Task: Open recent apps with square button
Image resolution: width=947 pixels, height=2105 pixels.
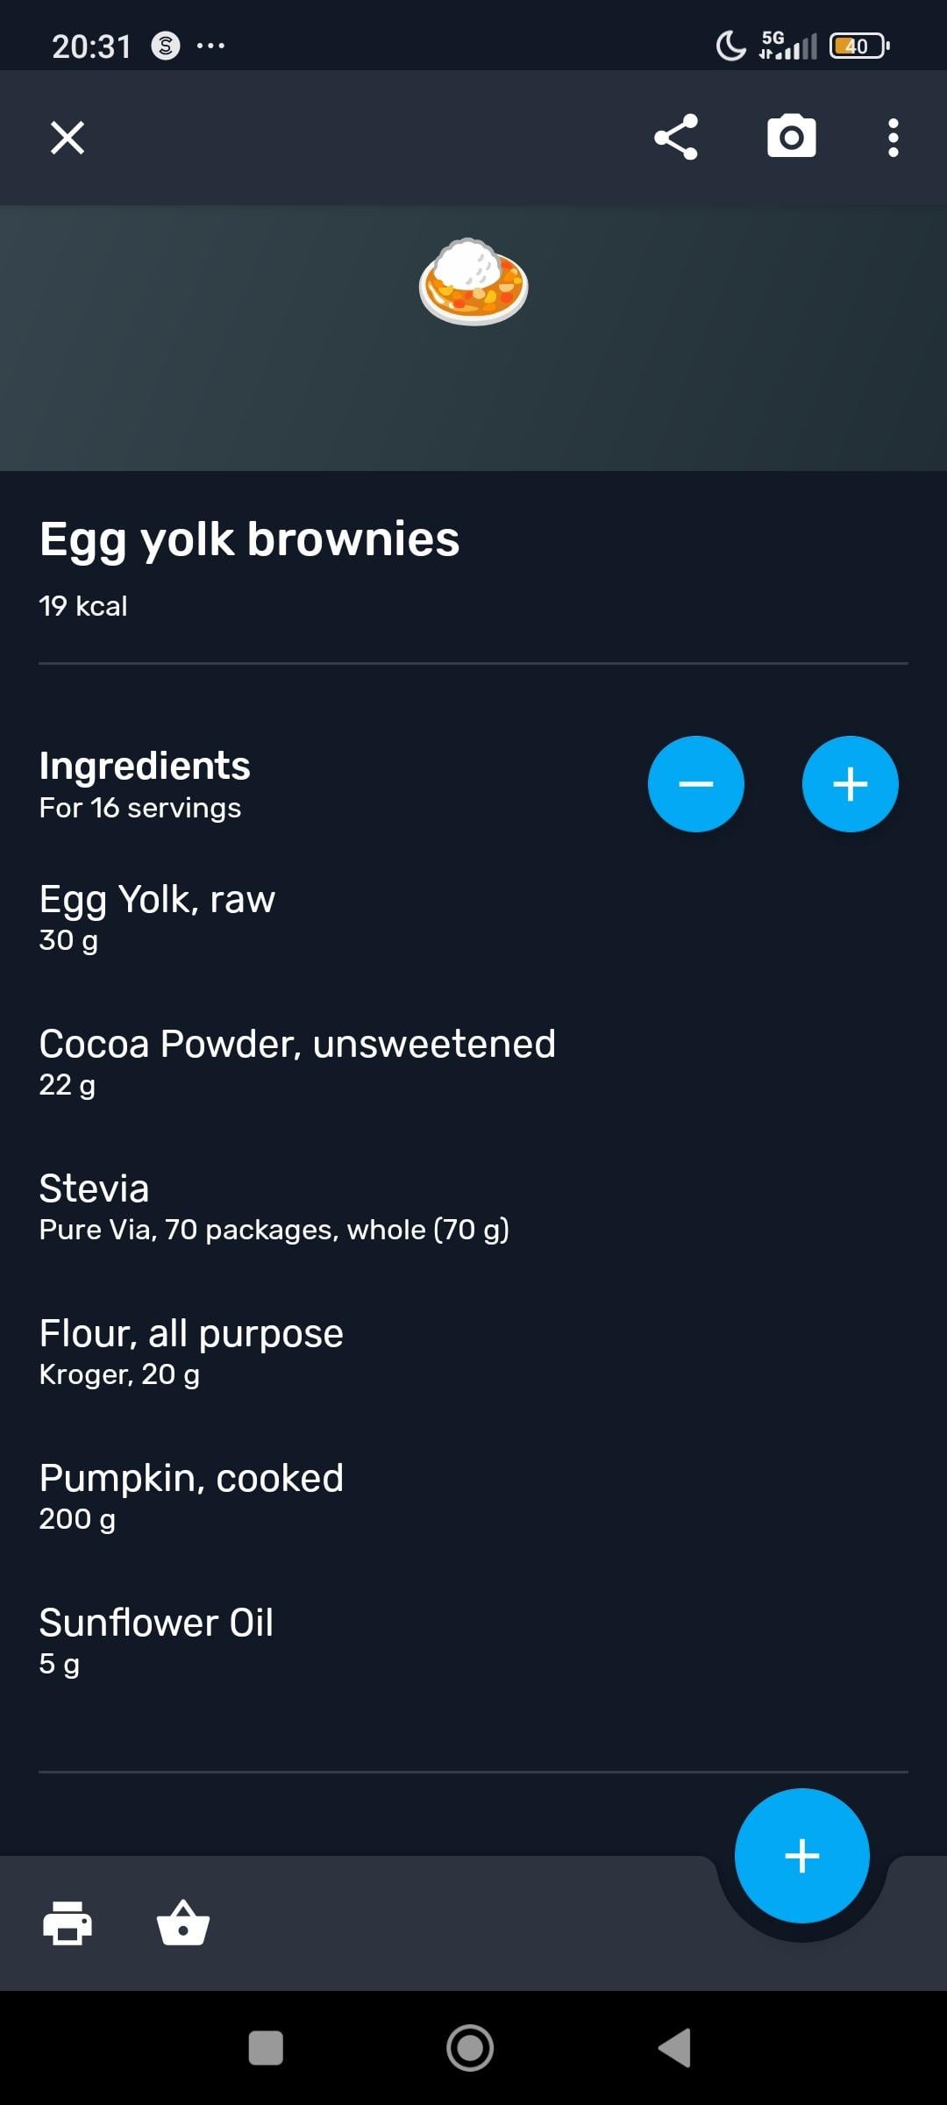Action: [x=266, y=2048]
